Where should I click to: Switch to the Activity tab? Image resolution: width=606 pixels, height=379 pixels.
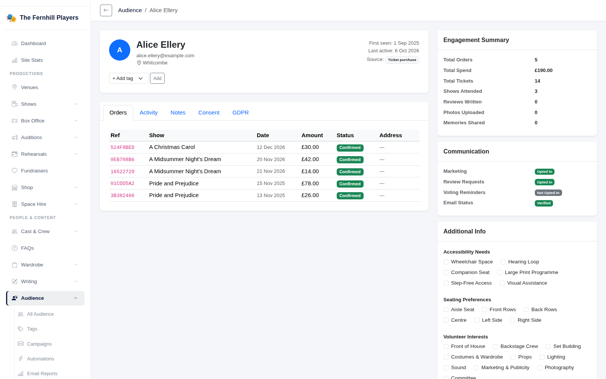point(148,113)
